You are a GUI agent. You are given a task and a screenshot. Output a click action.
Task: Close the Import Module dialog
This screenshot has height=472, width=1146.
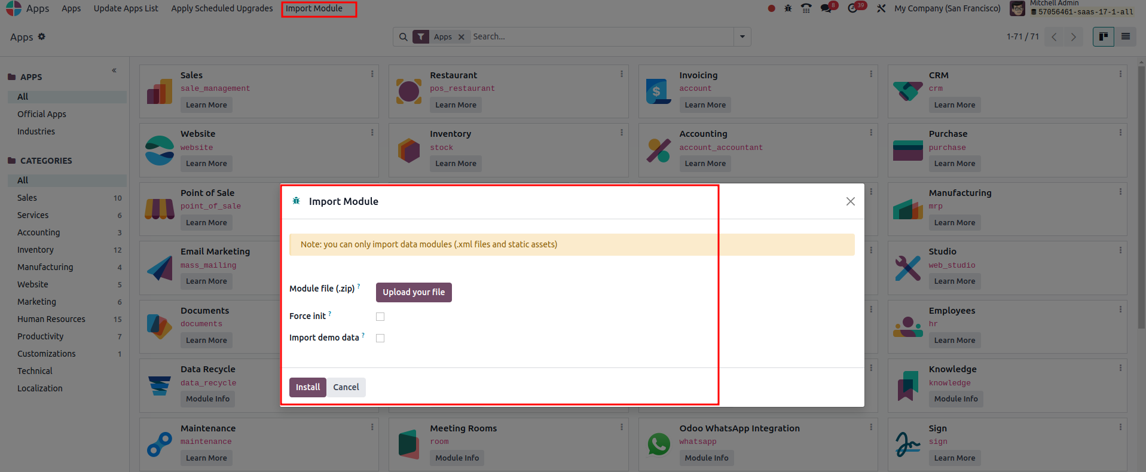(850, 201)
